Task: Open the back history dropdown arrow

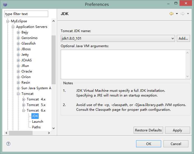Action: click(177, 14)
